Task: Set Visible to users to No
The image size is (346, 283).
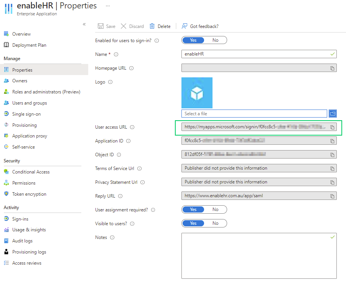Action: click(x=215, y=223)
